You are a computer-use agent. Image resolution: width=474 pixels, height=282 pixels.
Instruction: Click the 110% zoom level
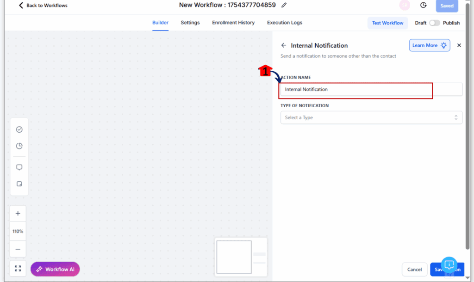tap(18, 231)
